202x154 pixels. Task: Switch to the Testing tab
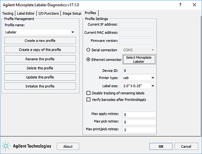pos(8,13)
